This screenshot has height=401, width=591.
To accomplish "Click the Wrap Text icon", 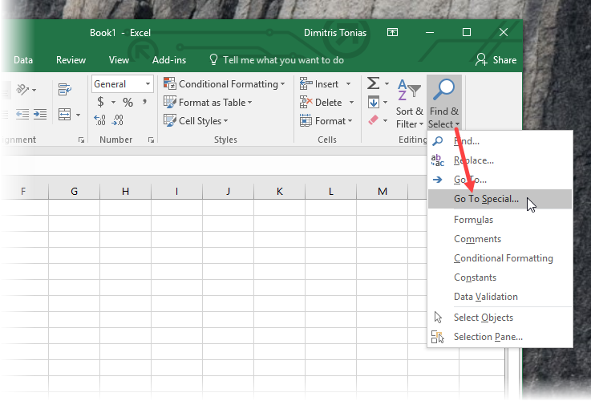I will point(64,90).
